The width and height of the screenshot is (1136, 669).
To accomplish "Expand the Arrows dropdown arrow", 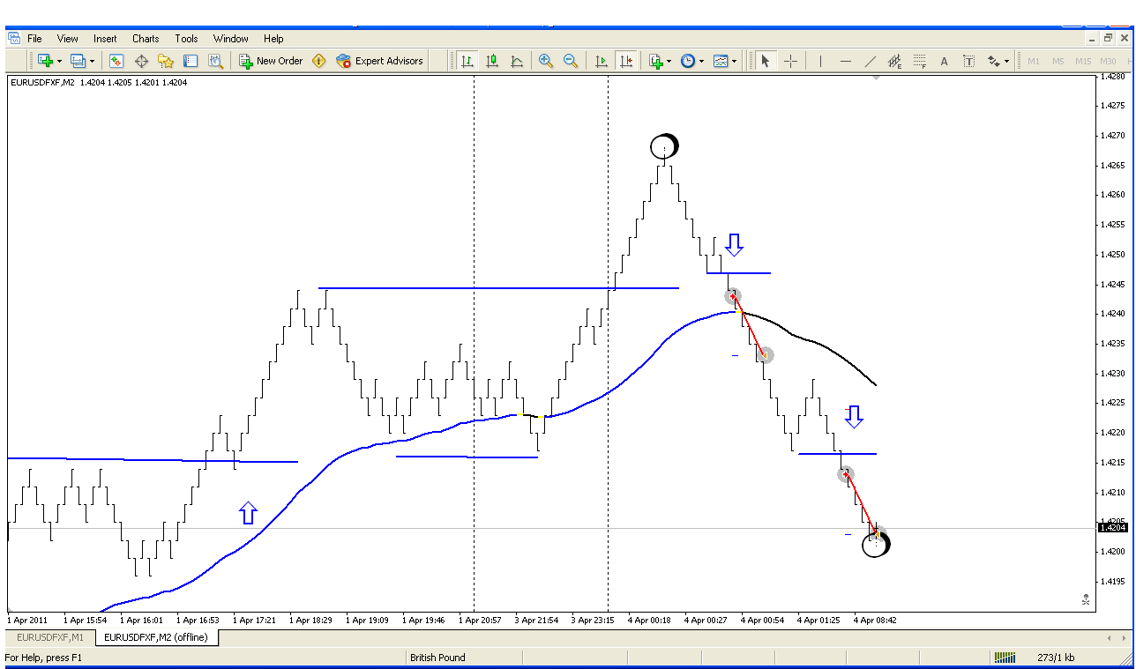I will click(x=1006, y=61).
